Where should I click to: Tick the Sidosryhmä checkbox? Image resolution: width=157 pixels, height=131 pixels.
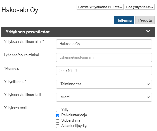tap(58, 121)
